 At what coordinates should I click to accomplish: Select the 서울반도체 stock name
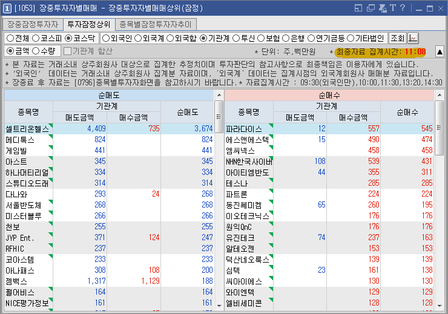pyautogui.click(x=24, y=205)
